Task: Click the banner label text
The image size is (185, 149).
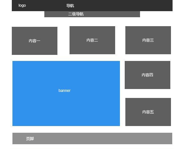Action: pos(64,91)
